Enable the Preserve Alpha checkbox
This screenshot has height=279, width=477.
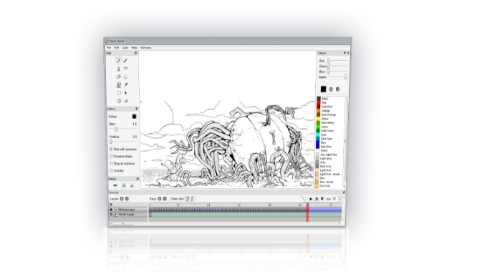point(111,156)
